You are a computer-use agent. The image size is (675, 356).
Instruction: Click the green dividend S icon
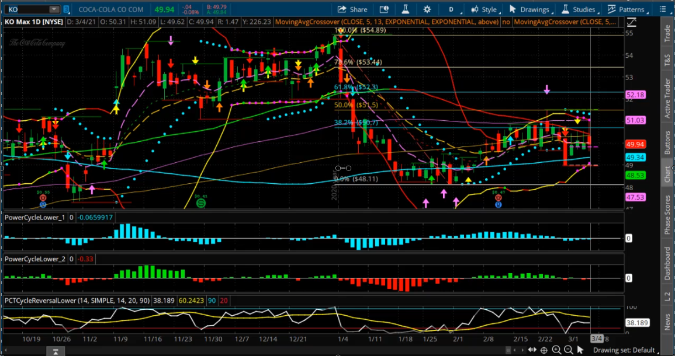pyautogui.click(x=200, y=203)
